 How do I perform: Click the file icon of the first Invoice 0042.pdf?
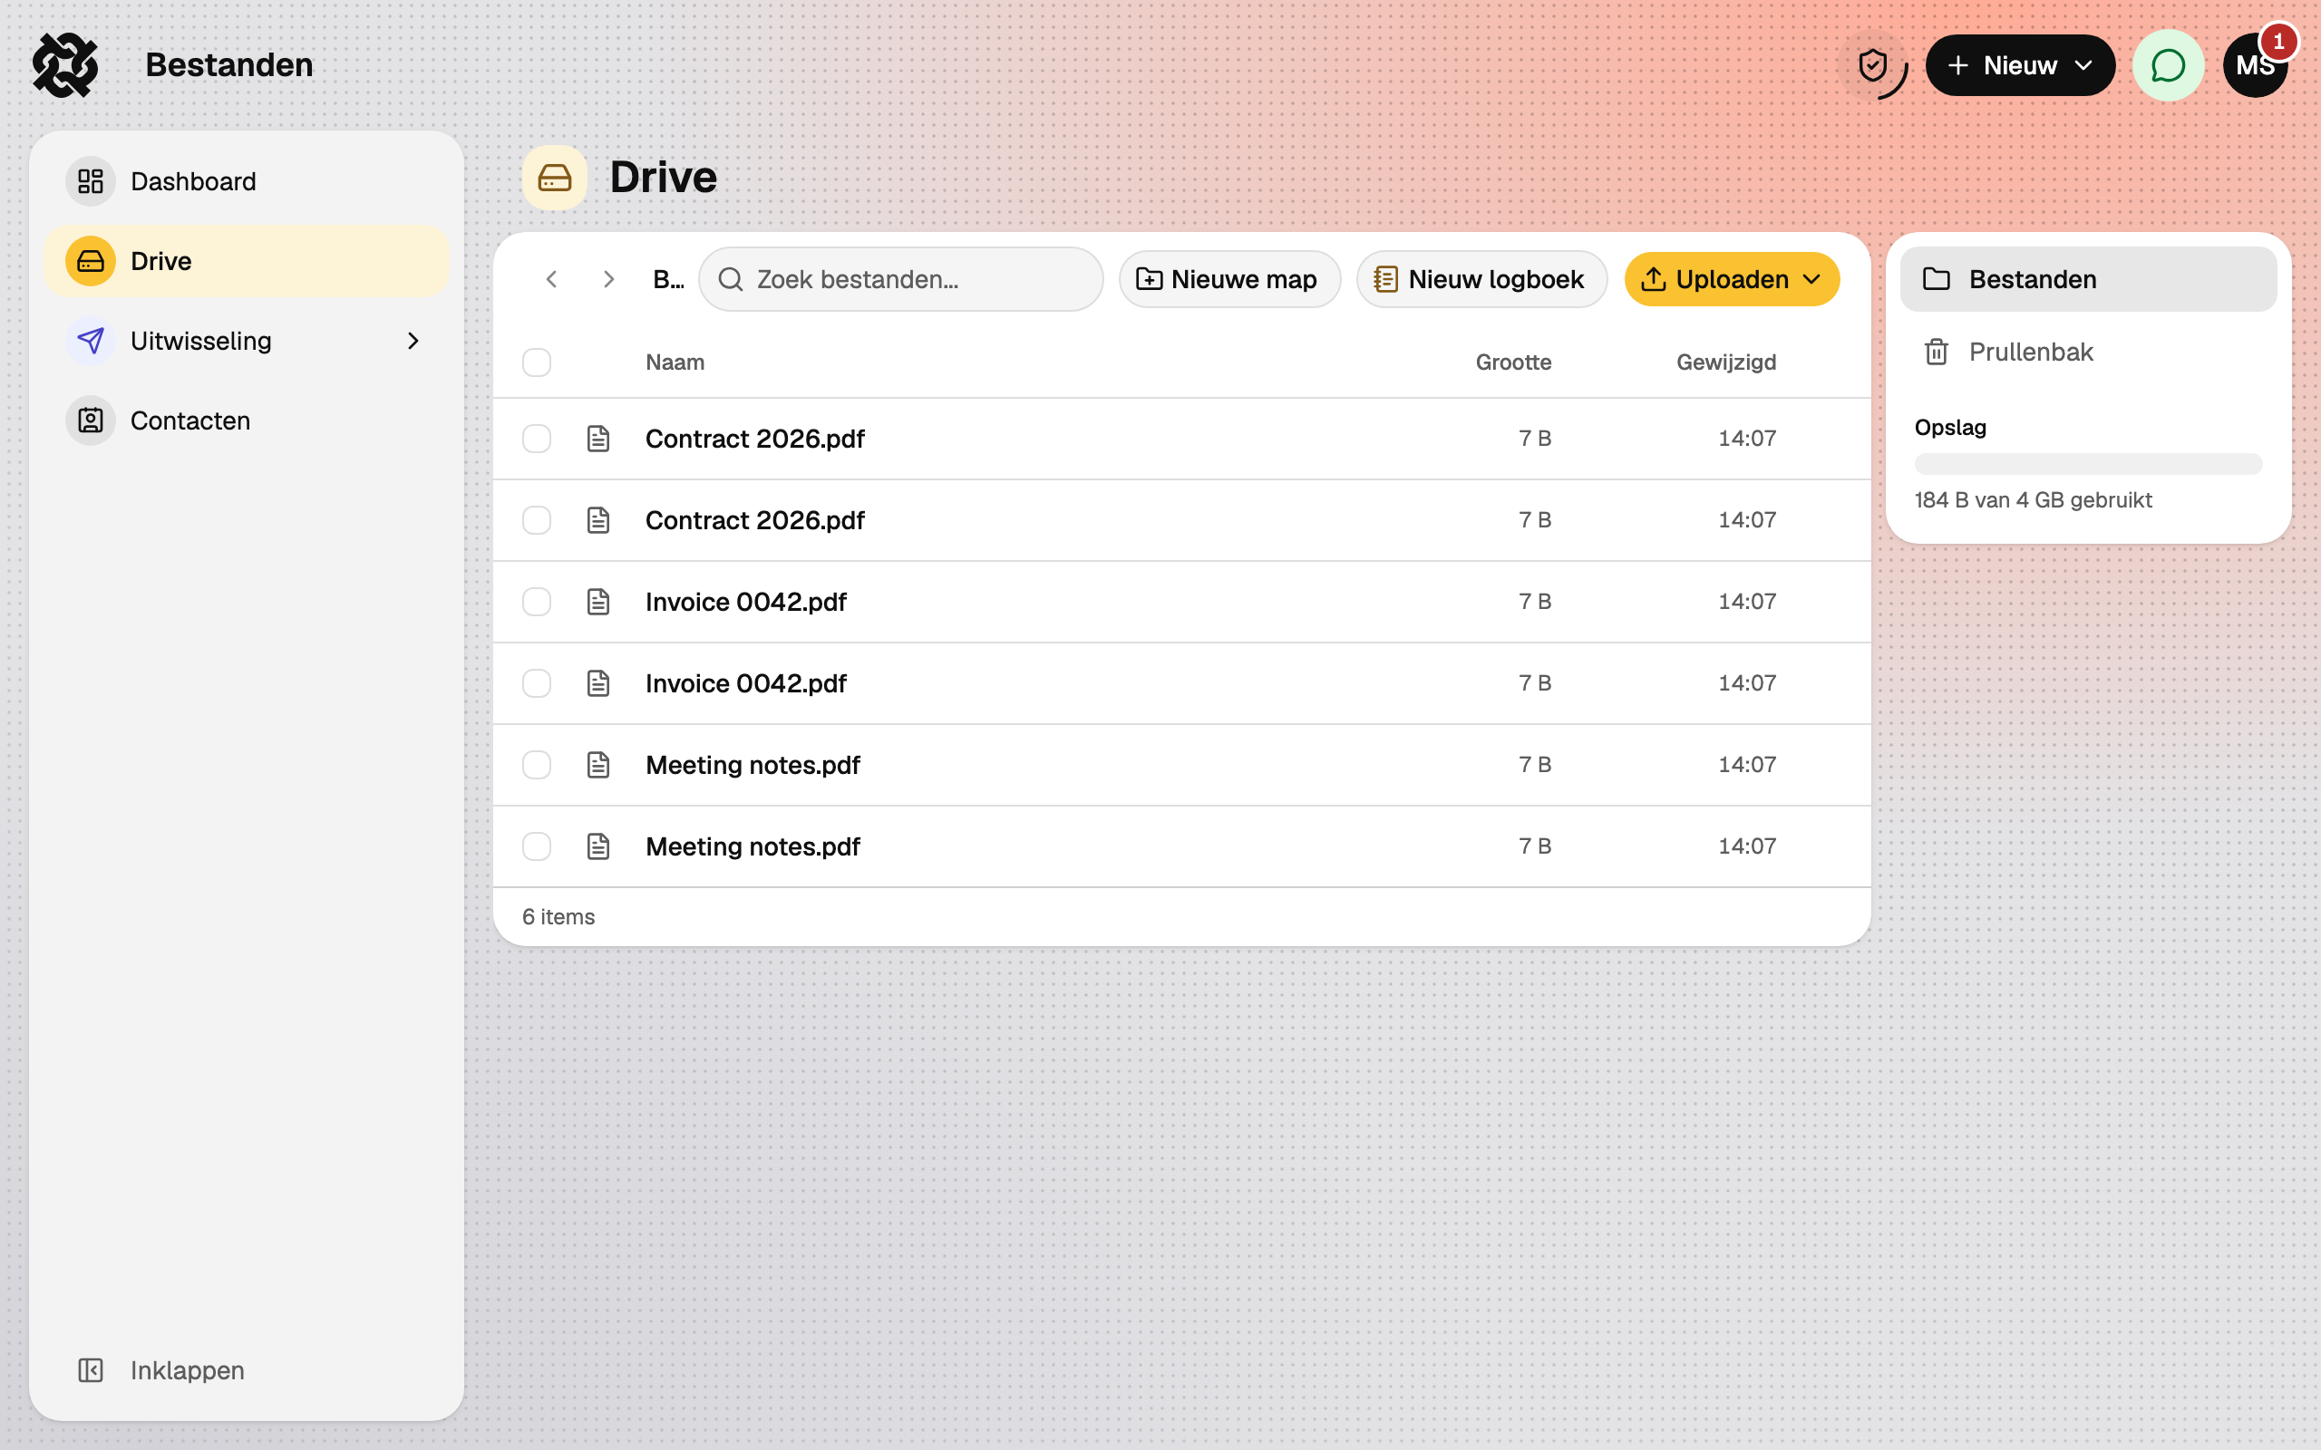coord(598,601)
